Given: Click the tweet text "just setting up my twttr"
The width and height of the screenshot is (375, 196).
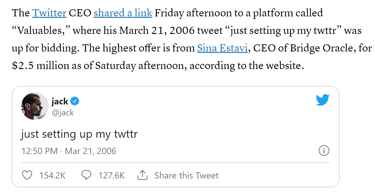Looking at the screenshot, I should (x=79, y=134).
